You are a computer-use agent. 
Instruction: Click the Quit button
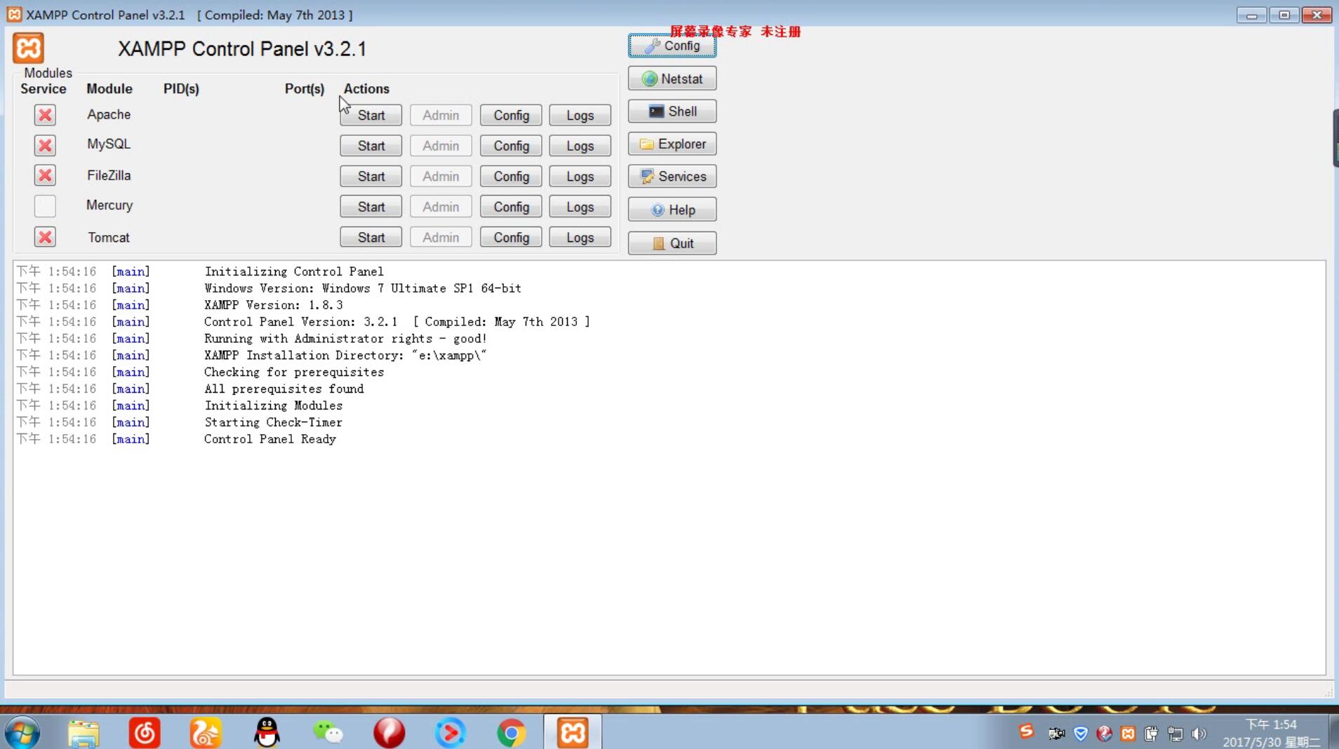[x=672, y=243]
